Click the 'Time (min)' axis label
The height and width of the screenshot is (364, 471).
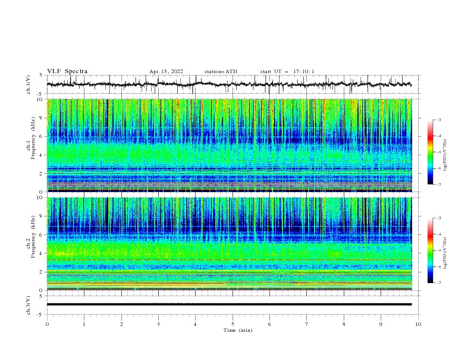[x=238, y=330]
